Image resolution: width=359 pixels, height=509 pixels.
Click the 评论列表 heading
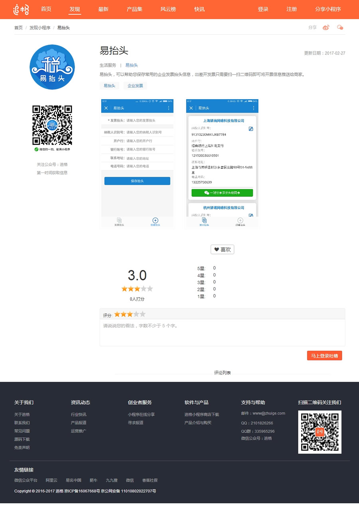(x=222, y=373)
